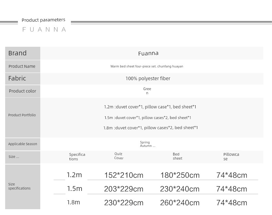
Task: Select the Product Name label cell
Action: point(22,66)
